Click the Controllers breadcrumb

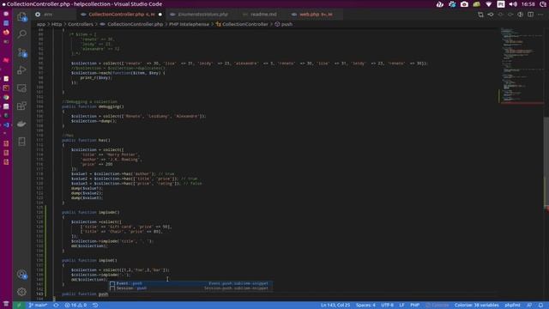pyautogui.click(x=81, y=24)
